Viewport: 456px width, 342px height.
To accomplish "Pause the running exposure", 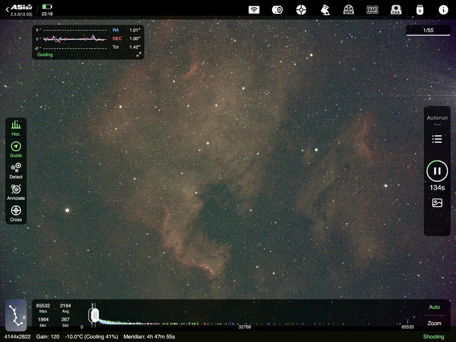I will [437, 171].
